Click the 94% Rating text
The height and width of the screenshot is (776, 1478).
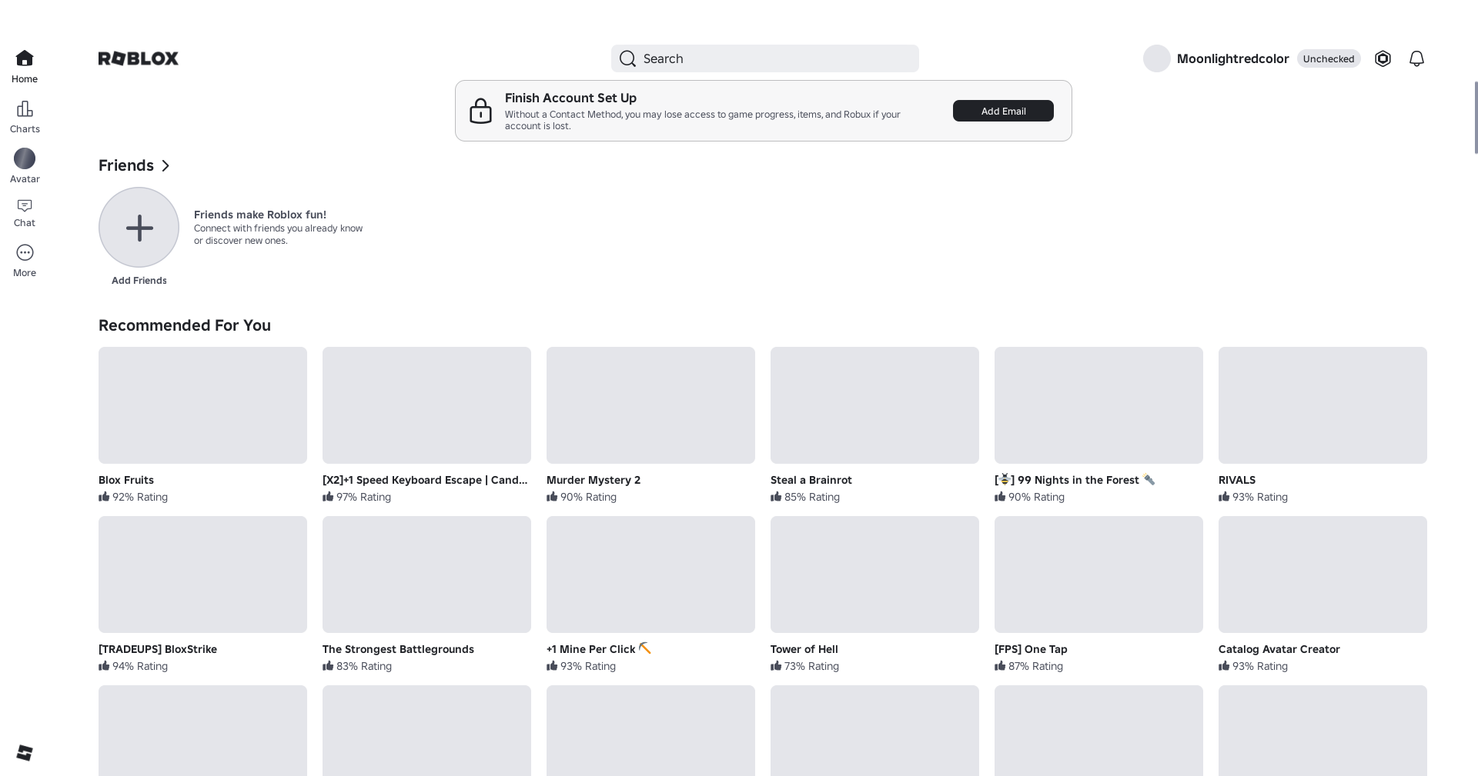pyautogui.click(x=140, y=666)
